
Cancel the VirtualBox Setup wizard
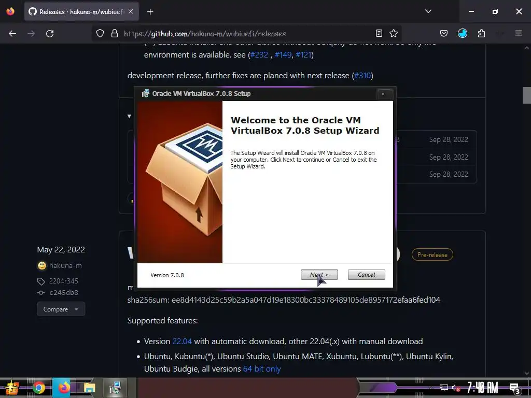367,275
